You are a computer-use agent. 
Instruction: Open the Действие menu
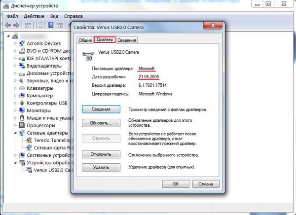(34, 16)
